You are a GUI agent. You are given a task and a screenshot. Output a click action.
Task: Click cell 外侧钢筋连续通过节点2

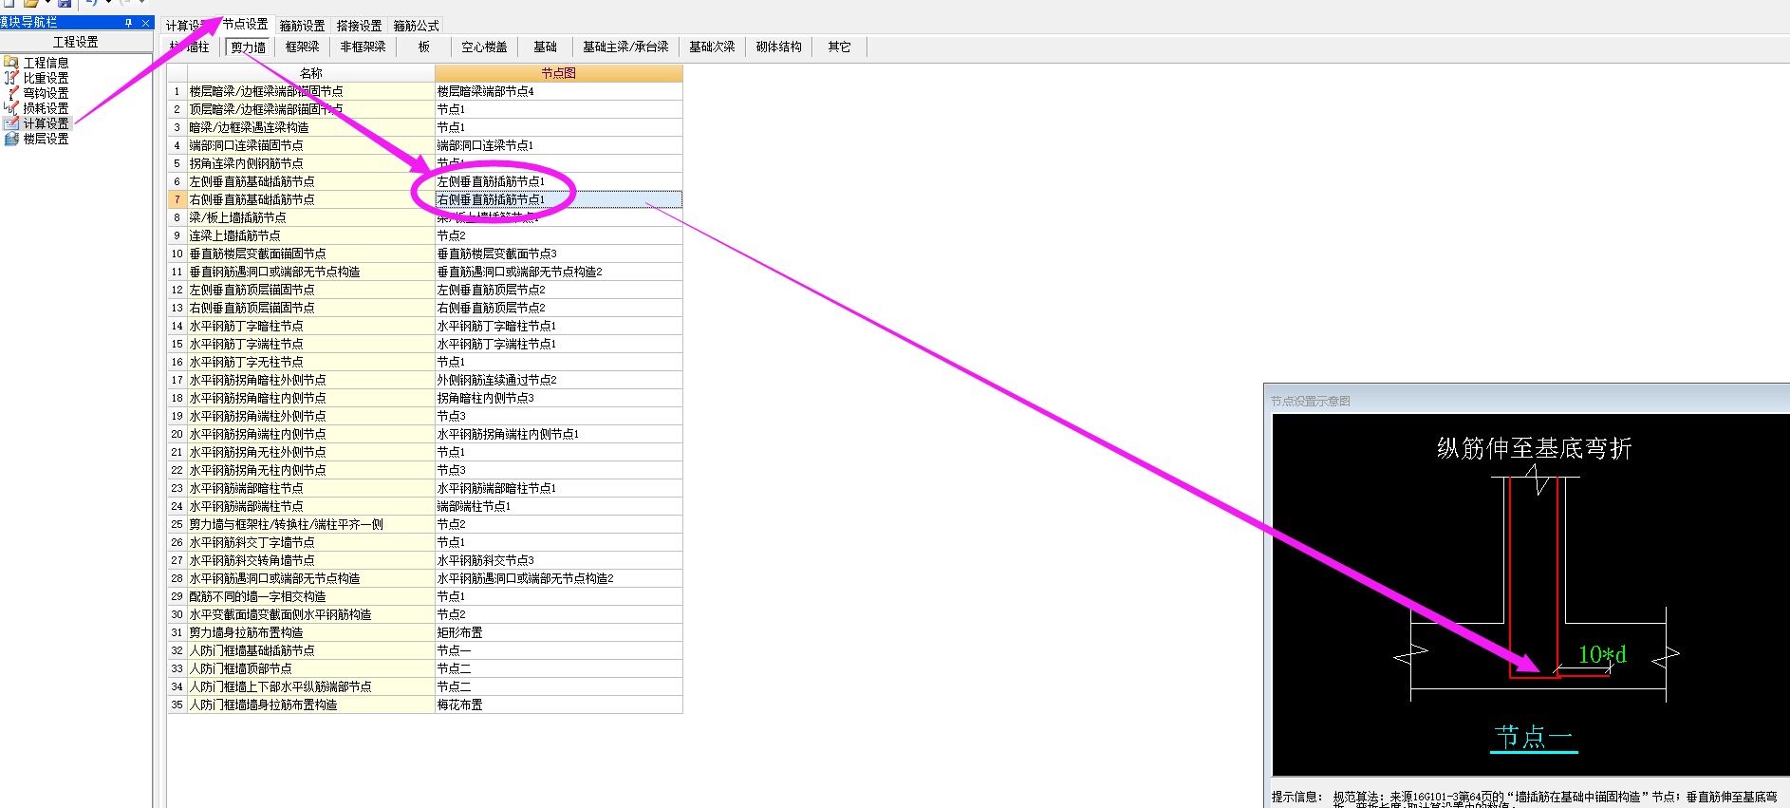click(558, 380)
